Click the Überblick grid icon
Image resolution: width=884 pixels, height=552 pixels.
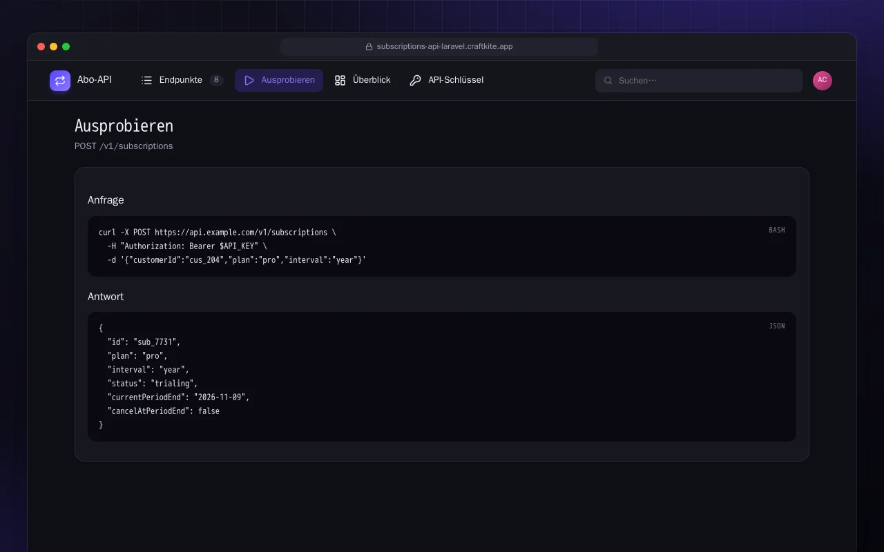point(340,80)
